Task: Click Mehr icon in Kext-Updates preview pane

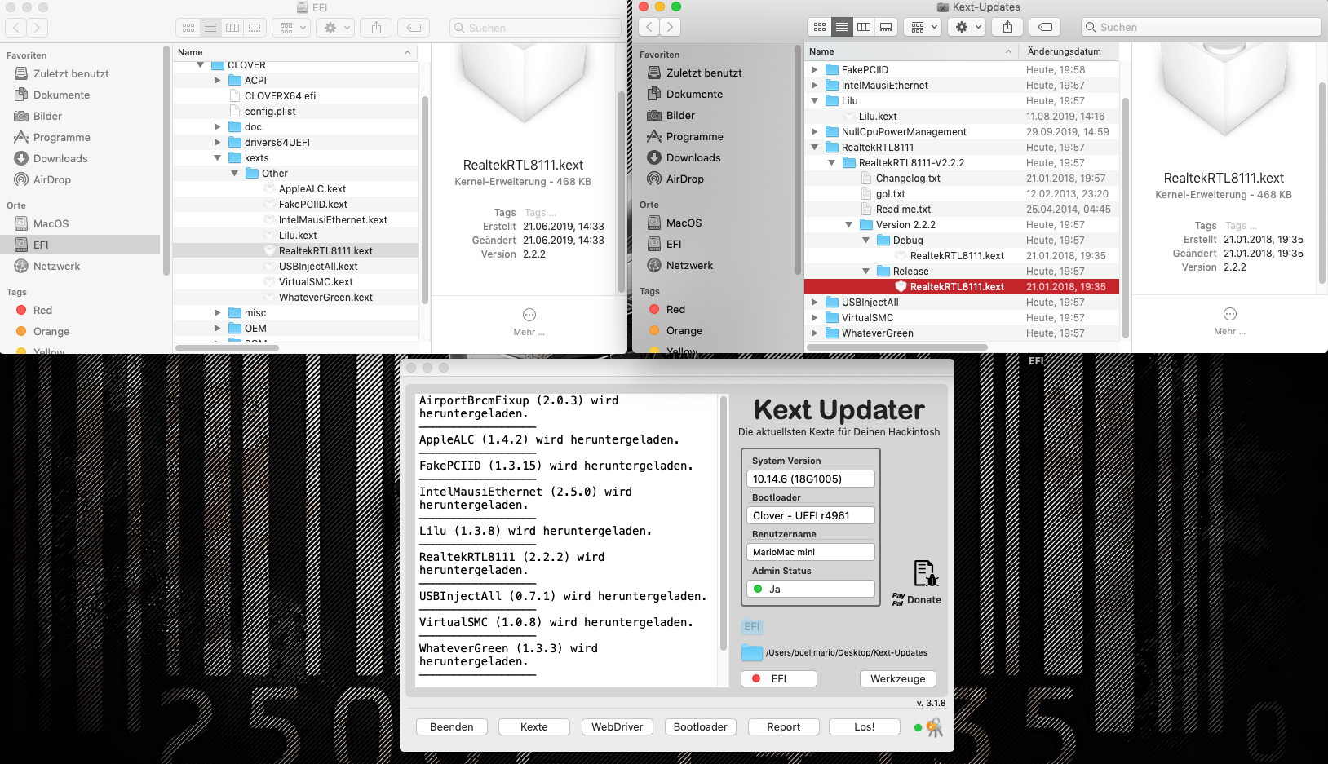Action: [1230, 314]
